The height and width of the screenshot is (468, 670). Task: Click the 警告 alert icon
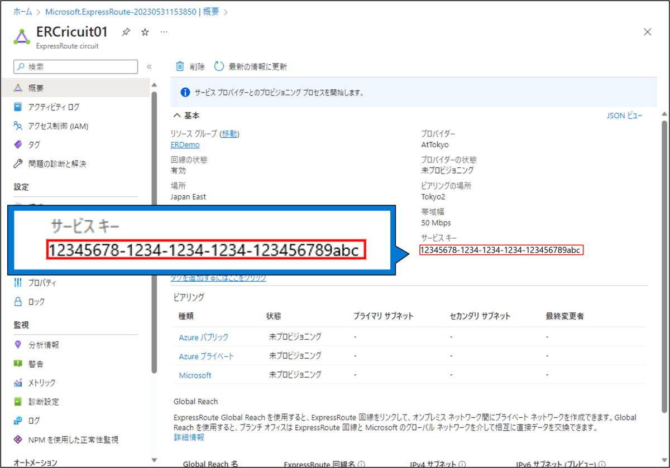point(18,364)
